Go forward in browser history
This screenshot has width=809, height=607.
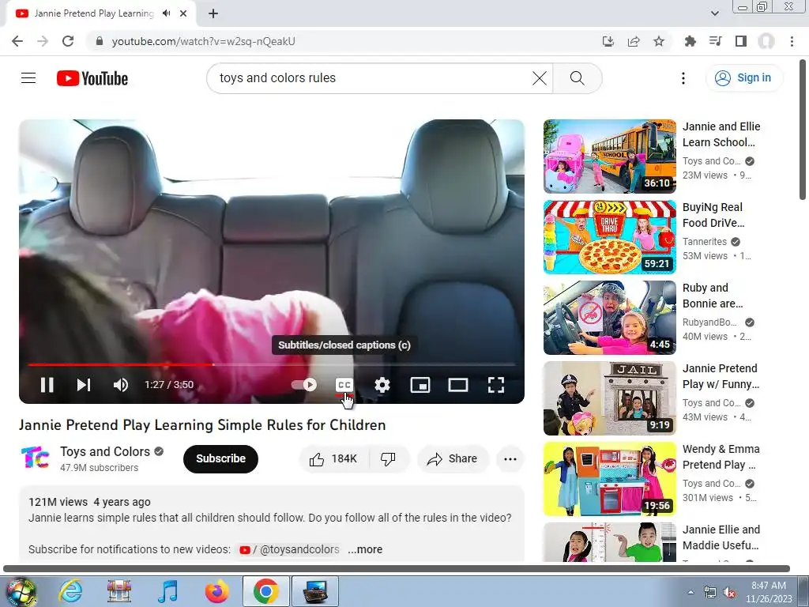coord(43,41)
